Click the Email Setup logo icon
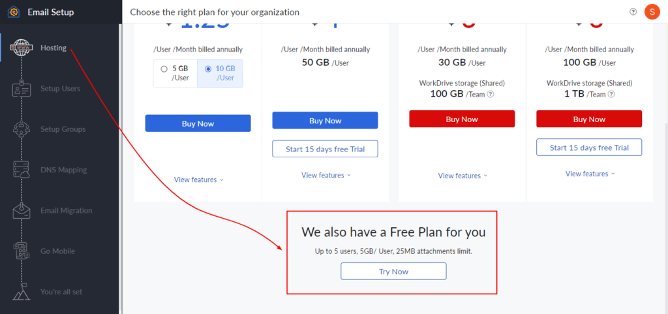 point(14,12)
